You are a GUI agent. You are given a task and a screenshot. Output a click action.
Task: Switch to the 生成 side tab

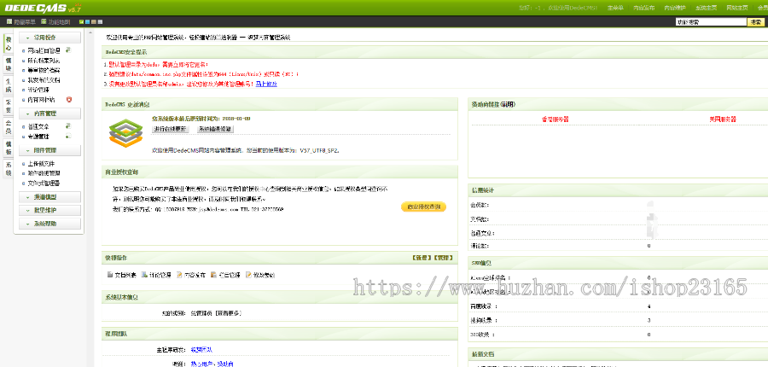click(x=9, y=85)
